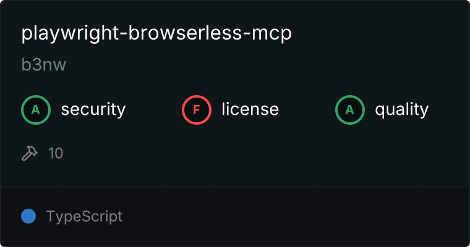Click the empty footer area beside TypeScript
The image size is (470, 247).
[x=294, y=217]
